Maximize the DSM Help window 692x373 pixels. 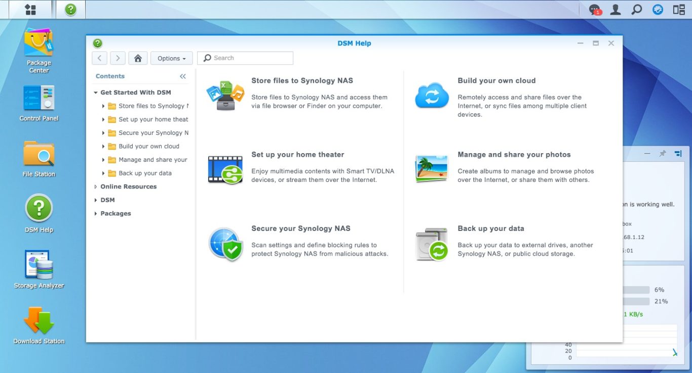(x=596, y=43)
